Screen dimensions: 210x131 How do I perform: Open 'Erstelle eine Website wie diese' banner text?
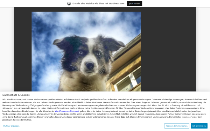(x=98, y=3)
